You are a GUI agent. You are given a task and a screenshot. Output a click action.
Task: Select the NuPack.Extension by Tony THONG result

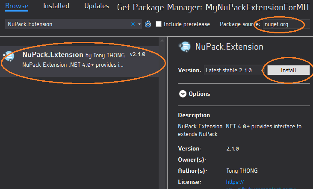point(80,62)
